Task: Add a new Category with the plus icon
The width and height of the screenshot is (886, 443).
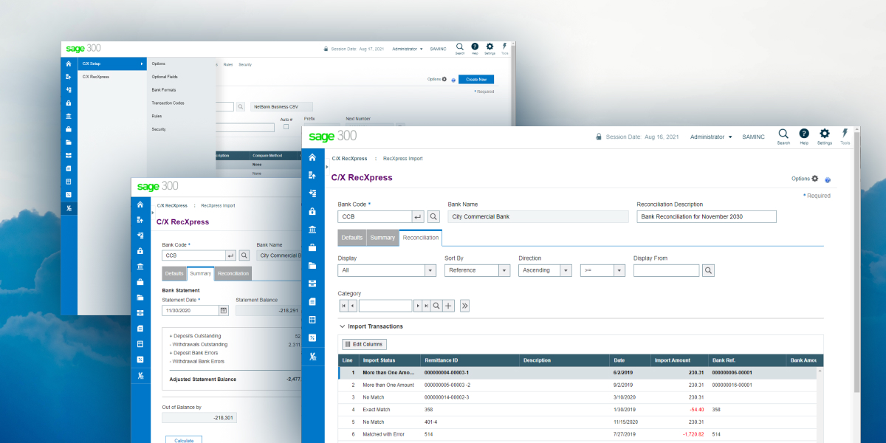Action: (x=448, y=306)
